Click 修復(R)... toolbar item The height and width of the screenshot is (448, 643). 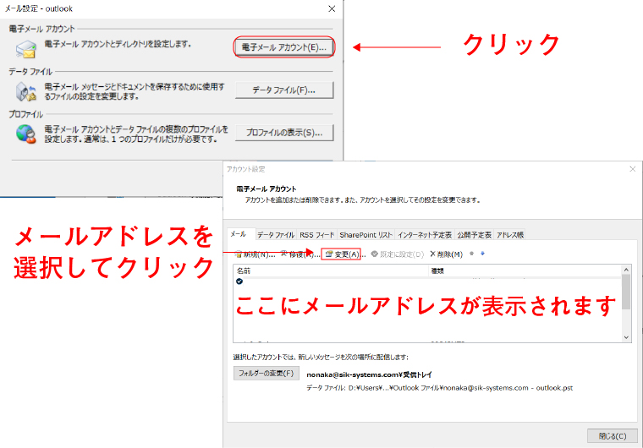coord(300,254)
